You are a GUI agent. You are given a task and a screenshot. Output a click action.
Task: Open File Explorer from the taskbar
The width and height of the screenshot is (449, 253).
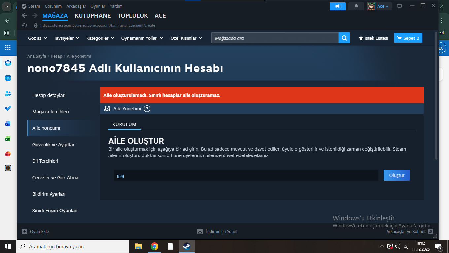pyautogui.click(x=138, y=246)
